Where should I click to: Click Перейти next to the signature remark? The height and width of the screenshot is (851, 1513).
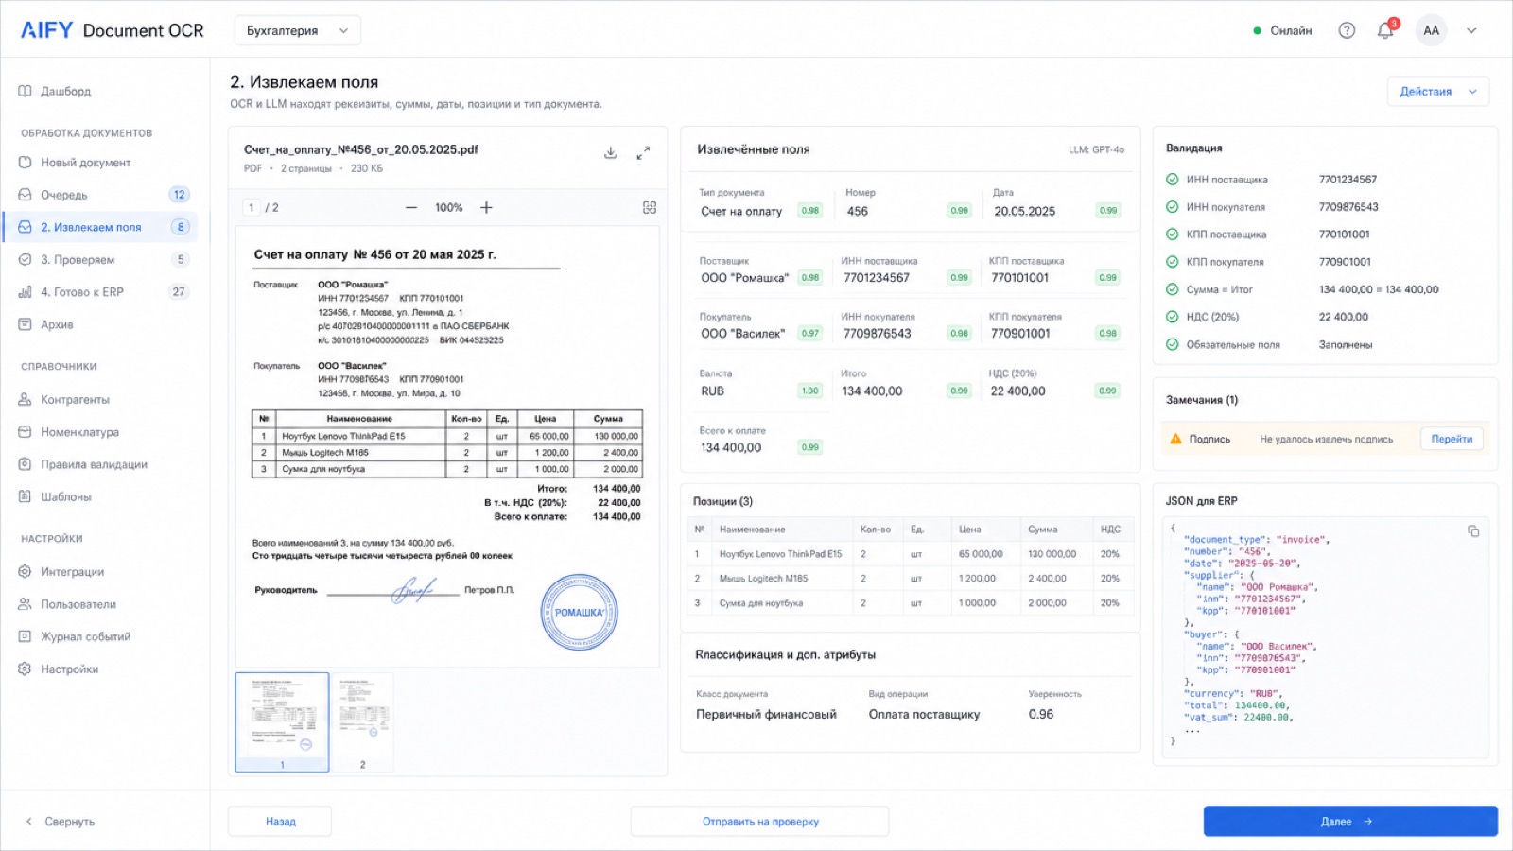point(1452,439)
